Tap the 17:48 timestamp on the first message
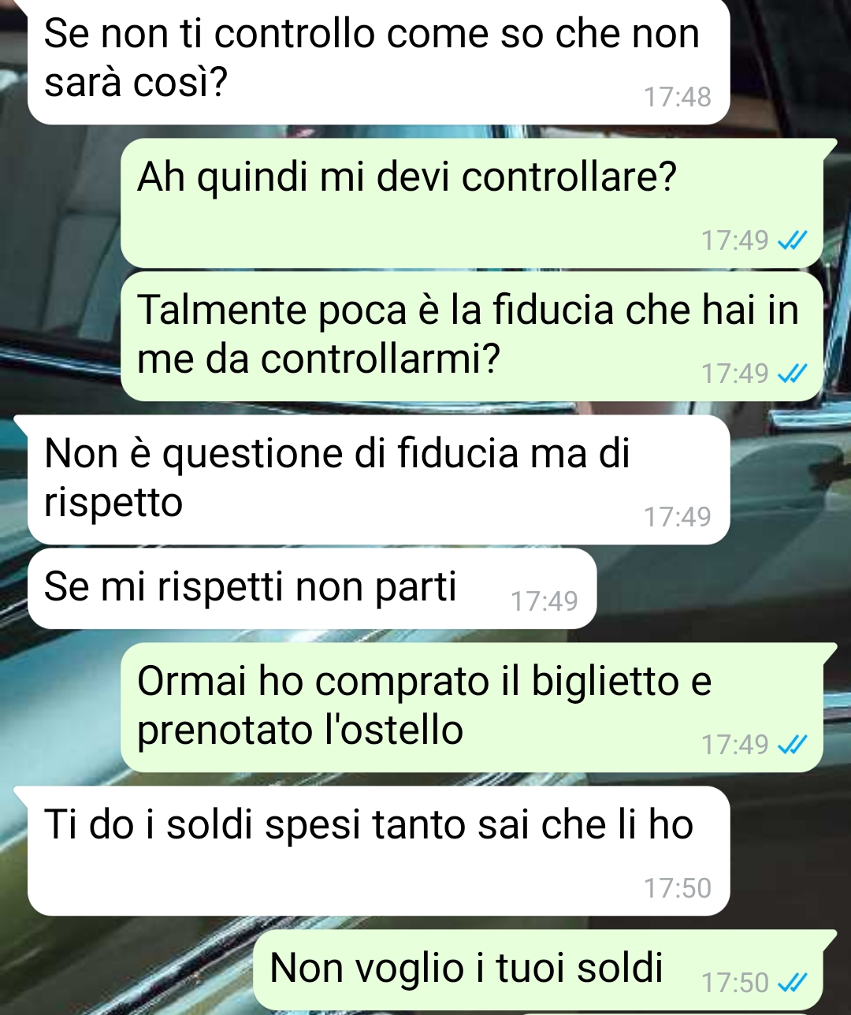Viewport: 851px width, 1015px height. (x=677, y=97)
